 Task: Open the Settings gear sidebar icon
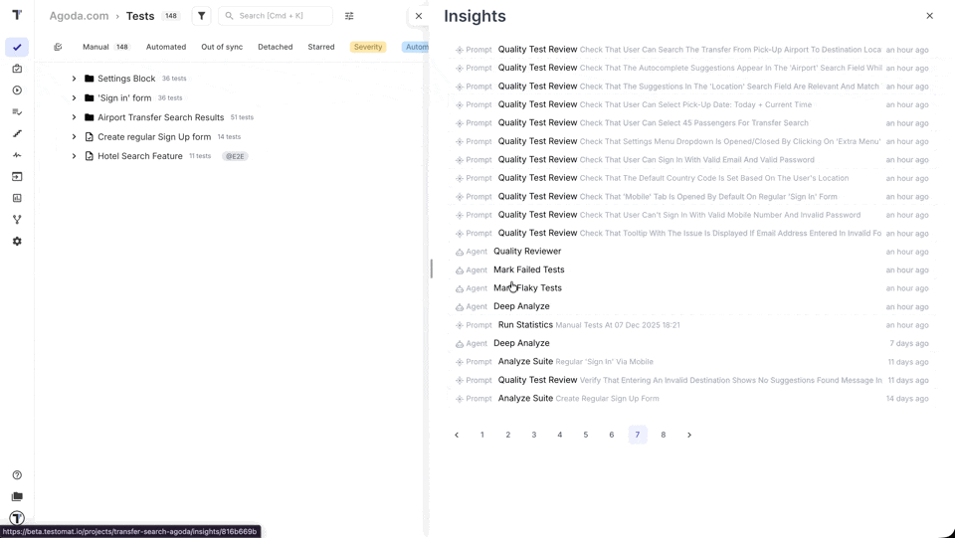pos(17,241)
